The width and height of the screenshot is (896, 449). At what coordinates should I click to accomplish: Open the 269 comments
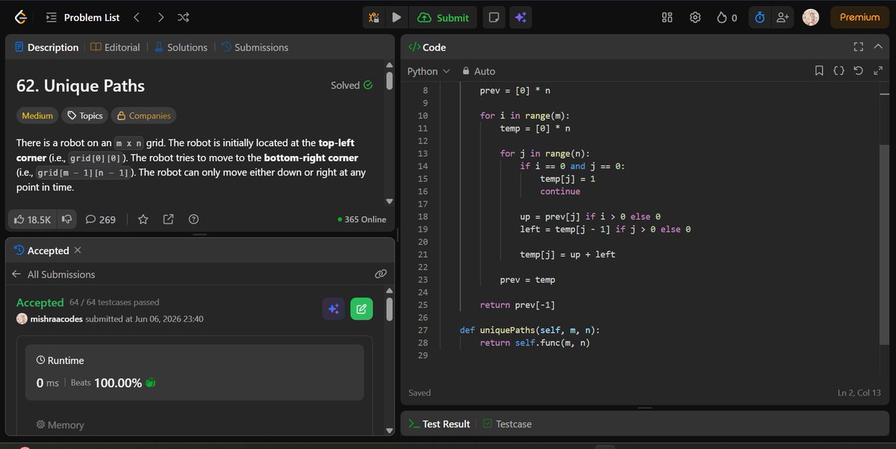[100, 219]
